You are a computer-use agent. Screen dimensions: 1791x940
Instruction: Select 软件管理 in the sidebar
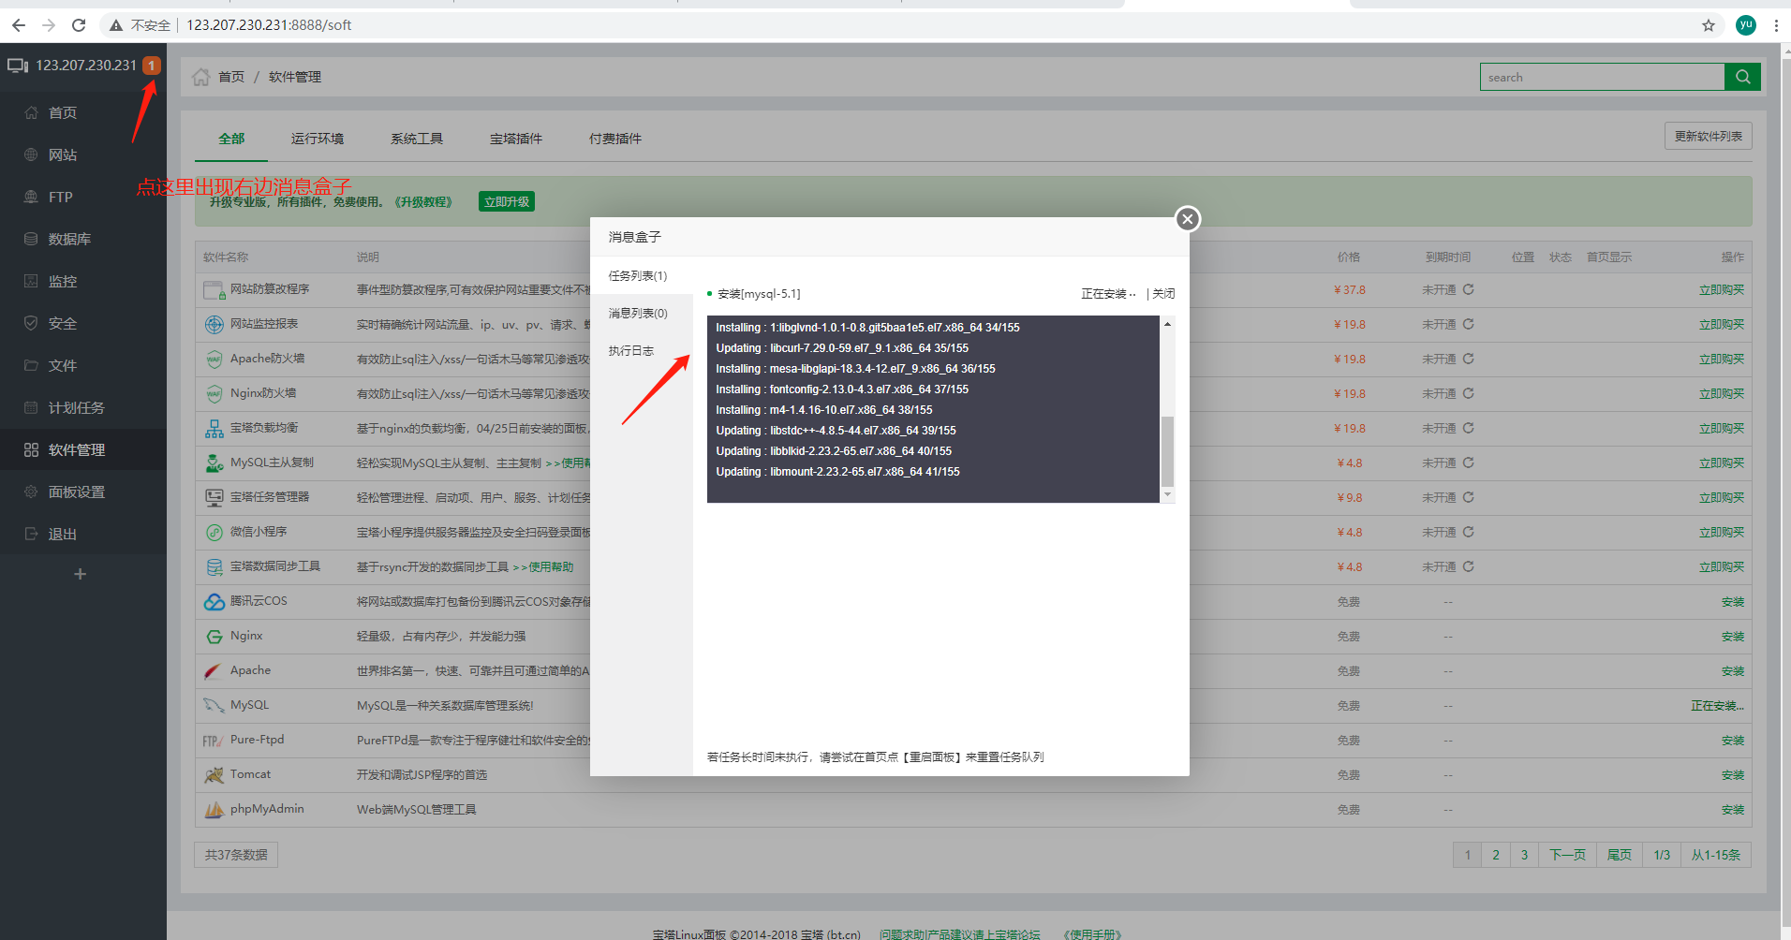click(x=77, y=450)
